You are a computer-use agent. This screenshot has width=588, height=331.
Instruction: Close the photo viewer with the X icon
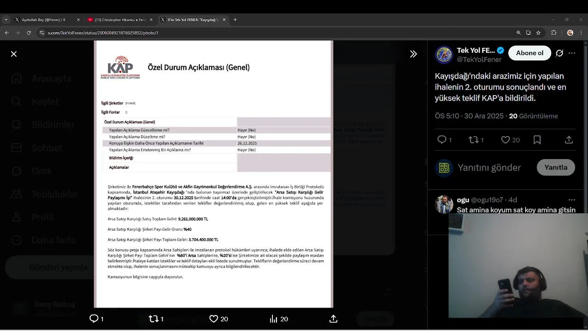coord(14,54)
